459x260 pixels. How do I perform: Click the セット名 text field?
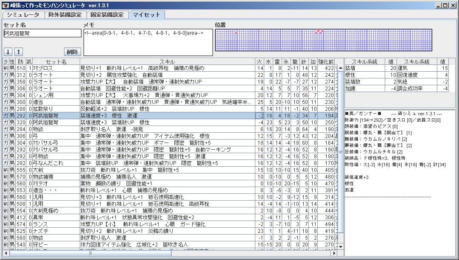click(x=42, y=33)
